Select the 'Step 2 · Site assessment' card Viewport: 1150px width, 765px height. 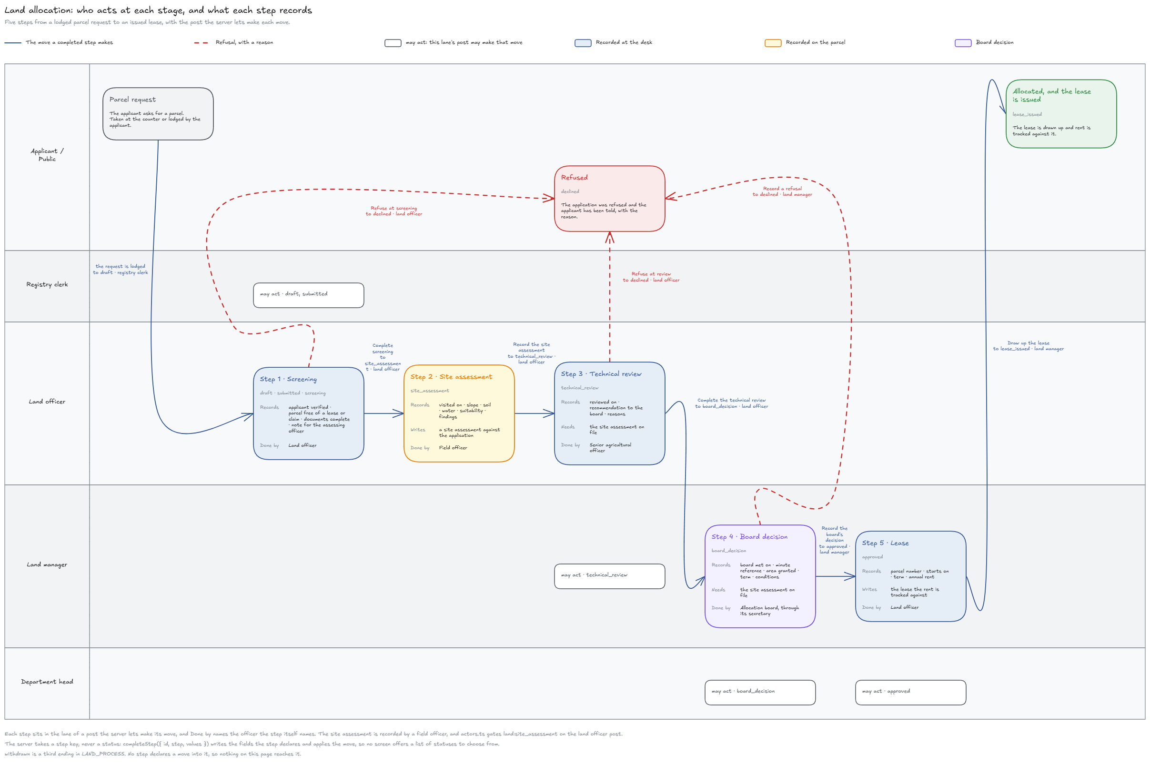459,413
